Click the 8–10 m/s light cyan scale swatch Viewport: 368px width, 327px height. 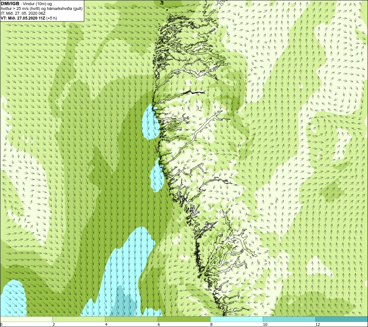237,319
